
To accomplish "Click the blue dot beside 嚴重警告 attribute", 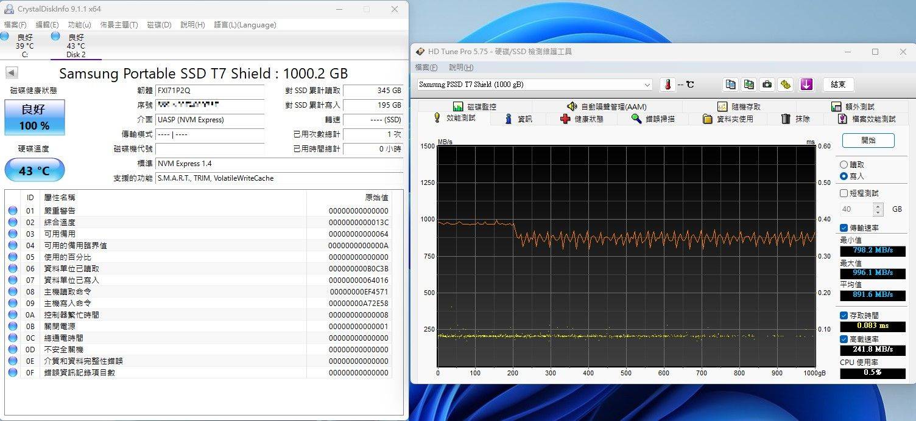I will pos(13,209).
